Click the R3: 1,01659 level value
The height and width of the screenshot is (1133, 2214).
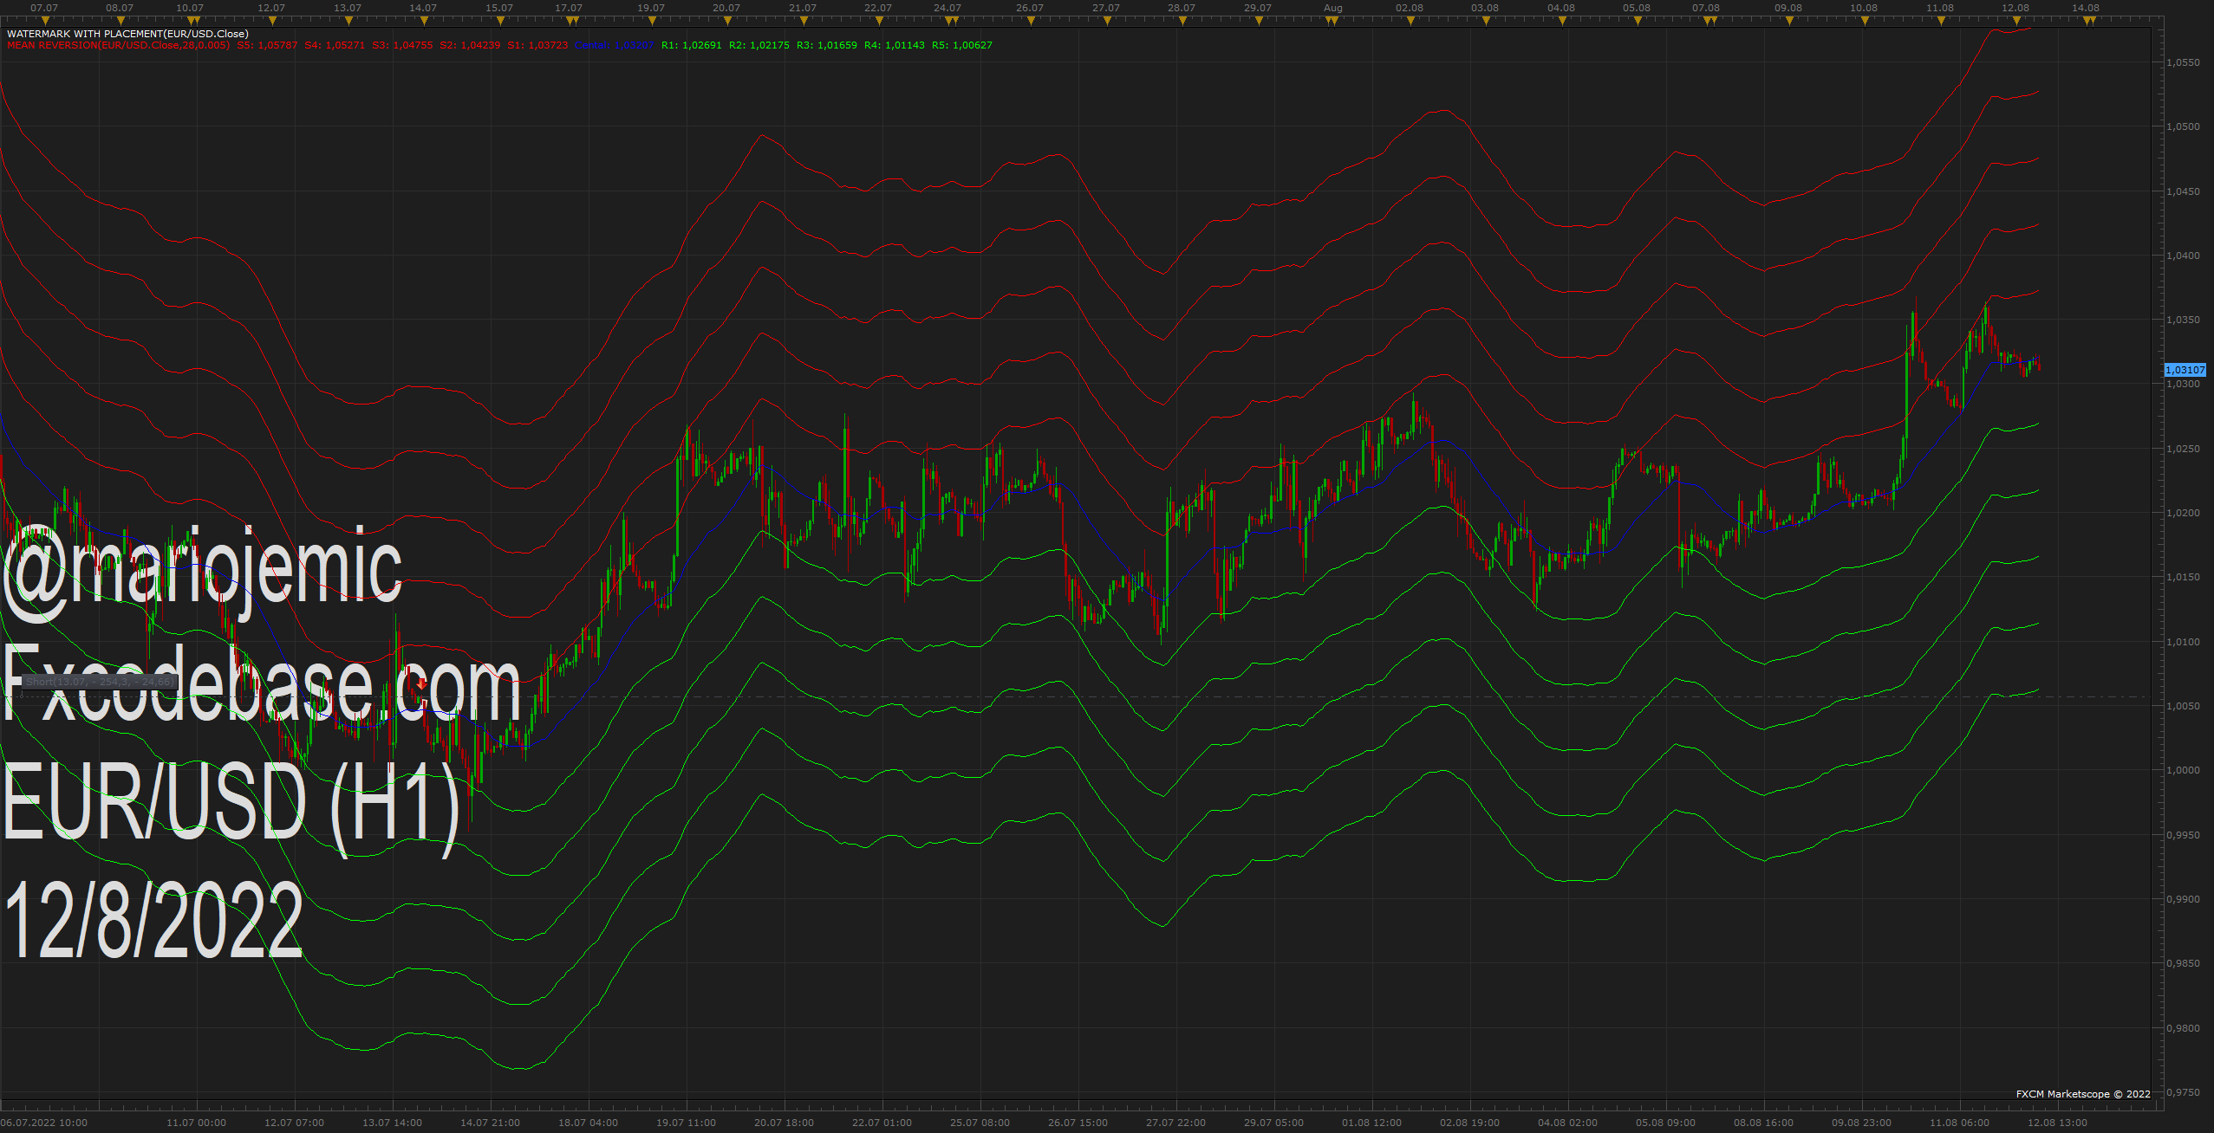point(827,45)
